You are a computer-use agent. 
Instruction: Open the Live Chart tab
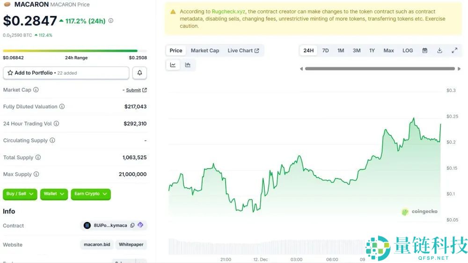point(243,50)
